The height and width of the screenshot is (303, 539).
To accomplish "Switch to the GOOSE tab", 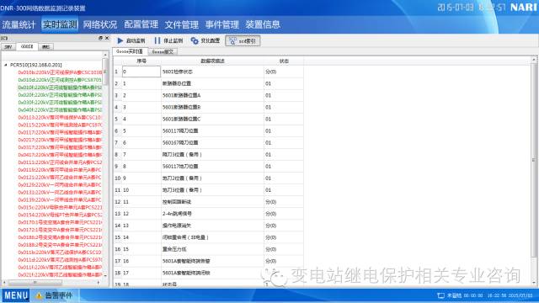I will click(x=27, y=46).
